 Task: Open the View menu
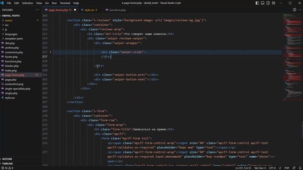[39, 3]
